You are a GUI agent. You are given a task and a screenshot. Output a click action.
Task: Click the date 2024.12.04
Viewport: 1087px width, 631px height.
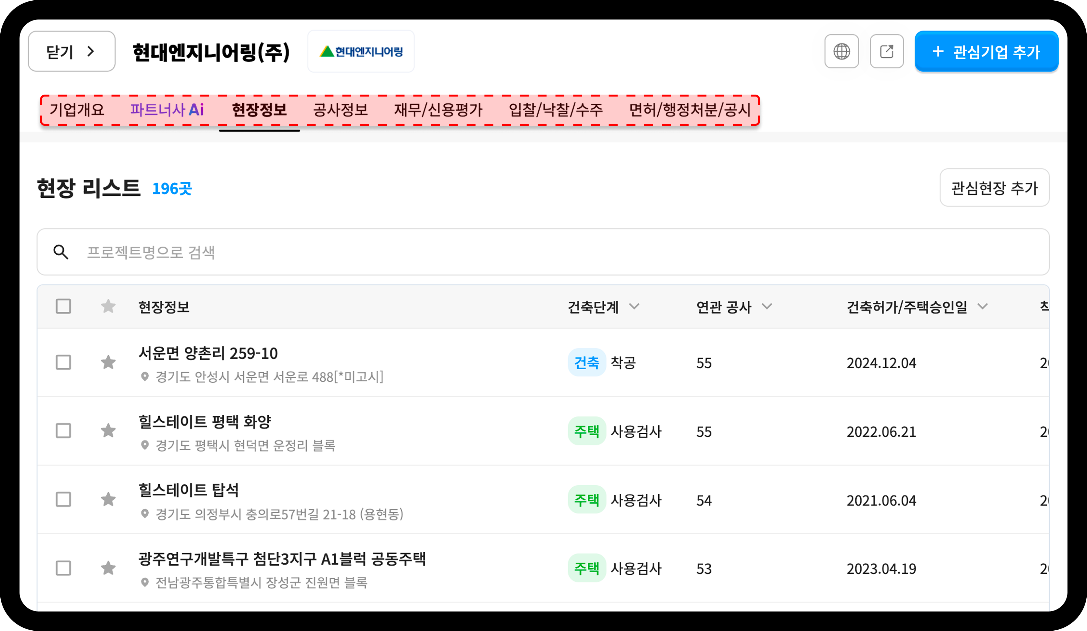(881, 363)
